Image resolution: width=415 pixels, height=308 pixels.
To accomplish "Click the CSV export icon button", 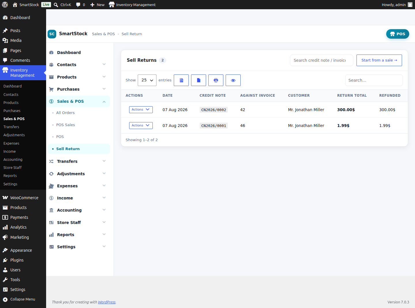I will click(x=181, y=80).
